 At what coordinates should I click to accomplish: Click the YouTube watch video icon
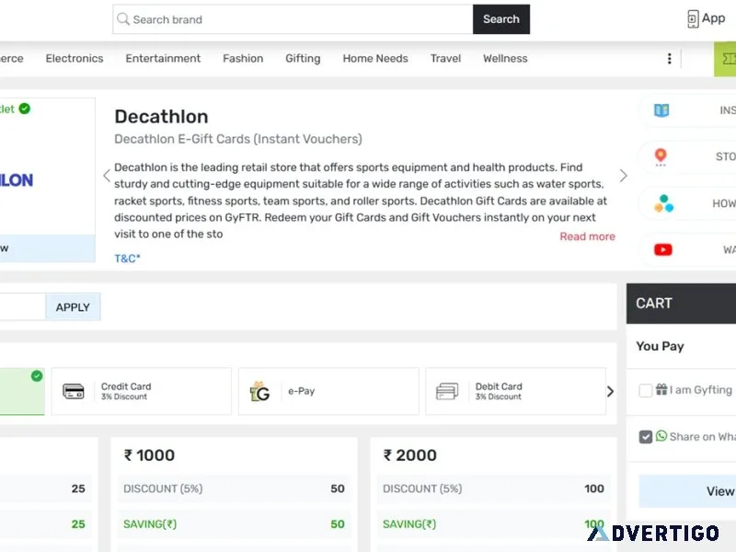click(x=662, y=249)
